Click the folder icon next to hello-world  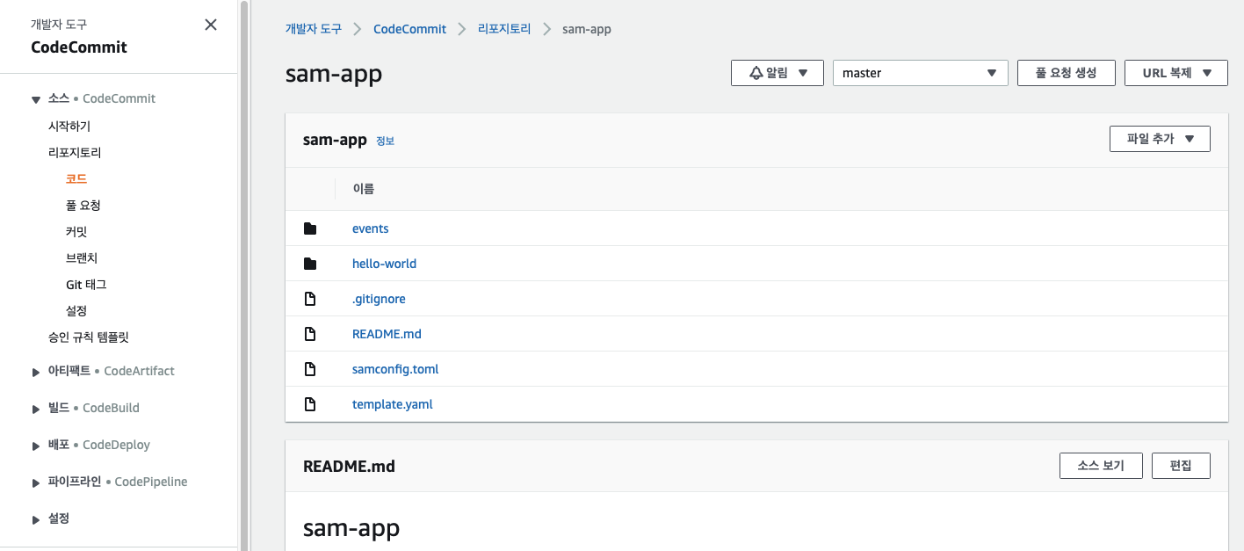coord(309,264)
